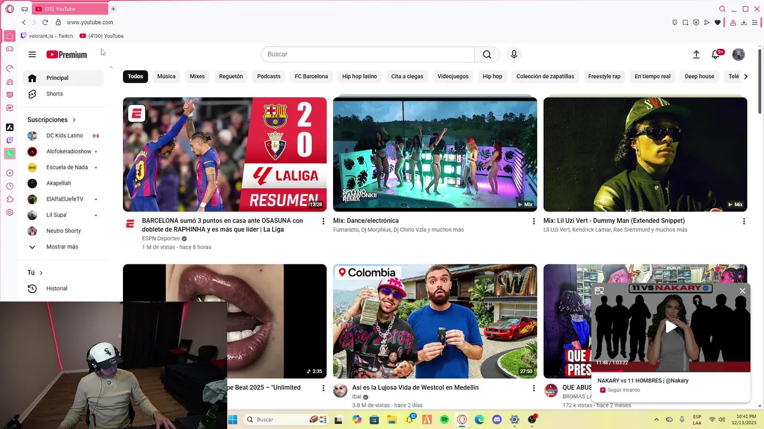The width and height of the screenshot is (764, 429).
Task: Click the address bar www.youtube.com
Action: click(90, 22)
